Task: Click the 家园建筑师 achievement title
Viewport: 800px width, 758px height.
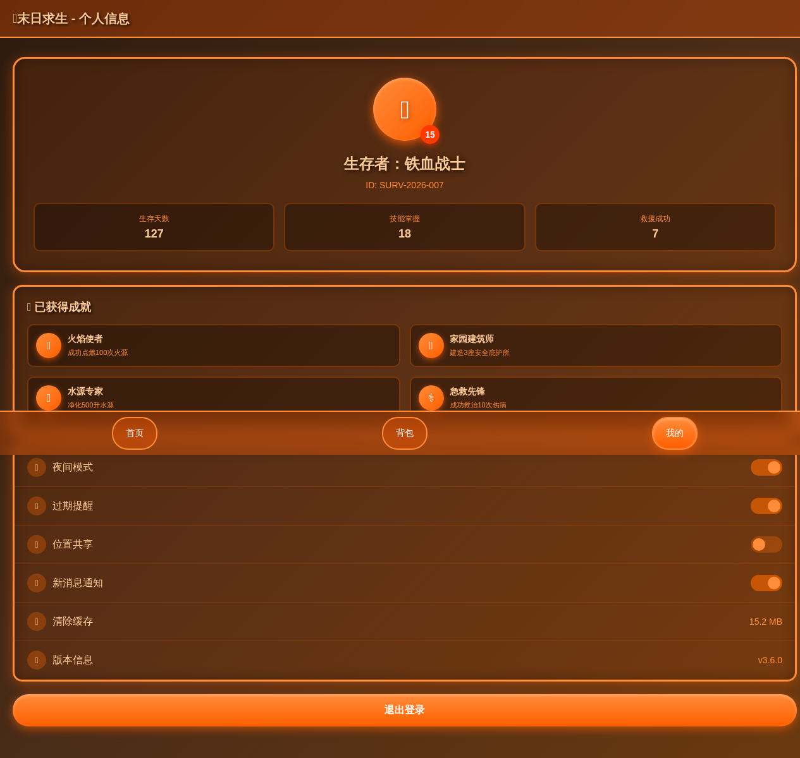Action: (472, 339)
